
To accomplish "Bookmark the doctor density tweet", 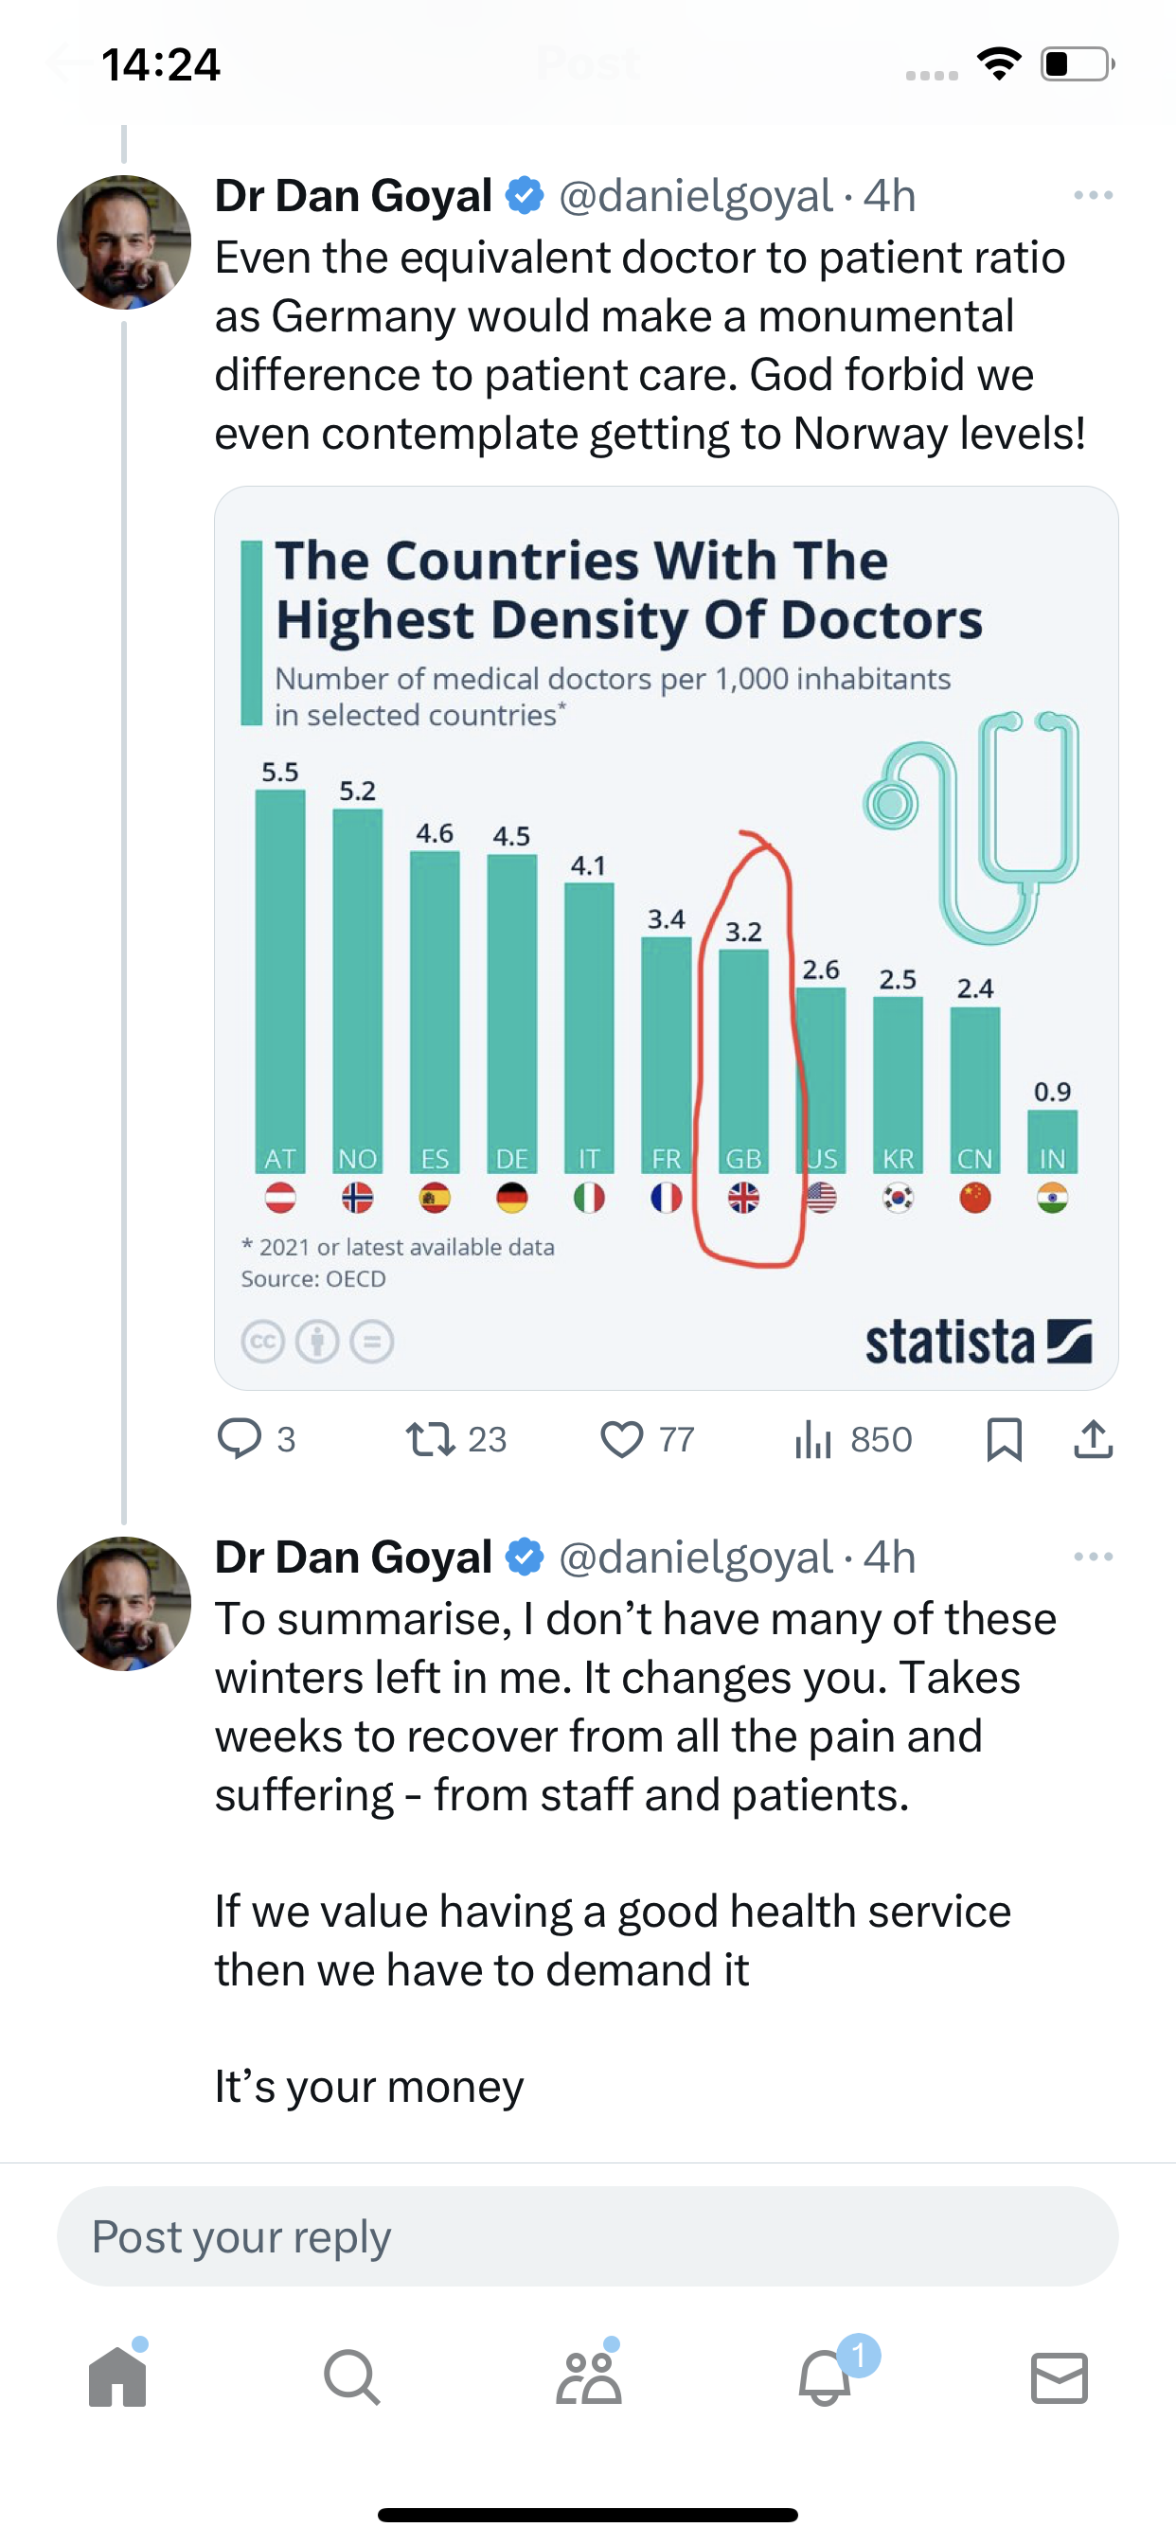I will [x=1004, y=1438].
